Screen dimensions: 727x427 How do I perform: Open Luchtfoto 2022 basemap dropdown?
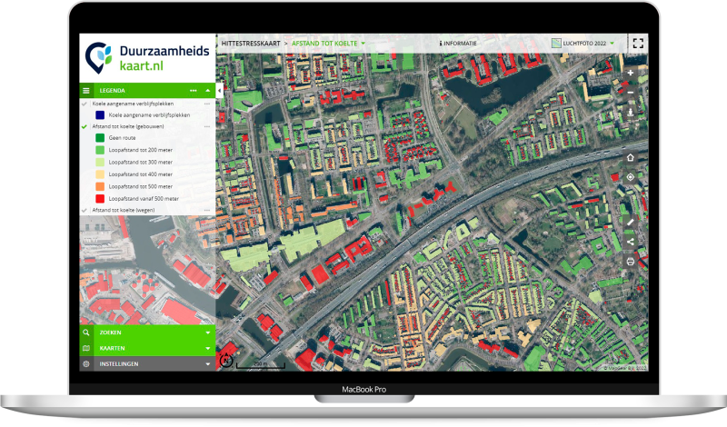tap(585, 43)
